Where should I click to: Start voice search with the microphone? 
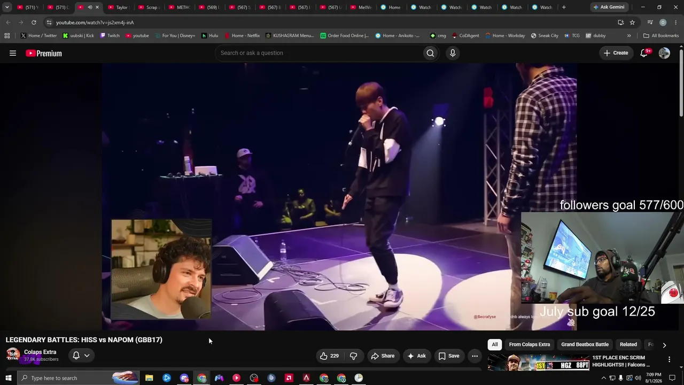pos(453,53)
